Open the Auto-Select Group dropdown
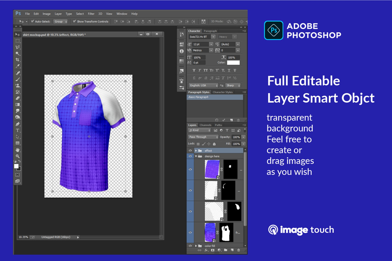This screenshot has width=392, height=261. click(61, 22)
